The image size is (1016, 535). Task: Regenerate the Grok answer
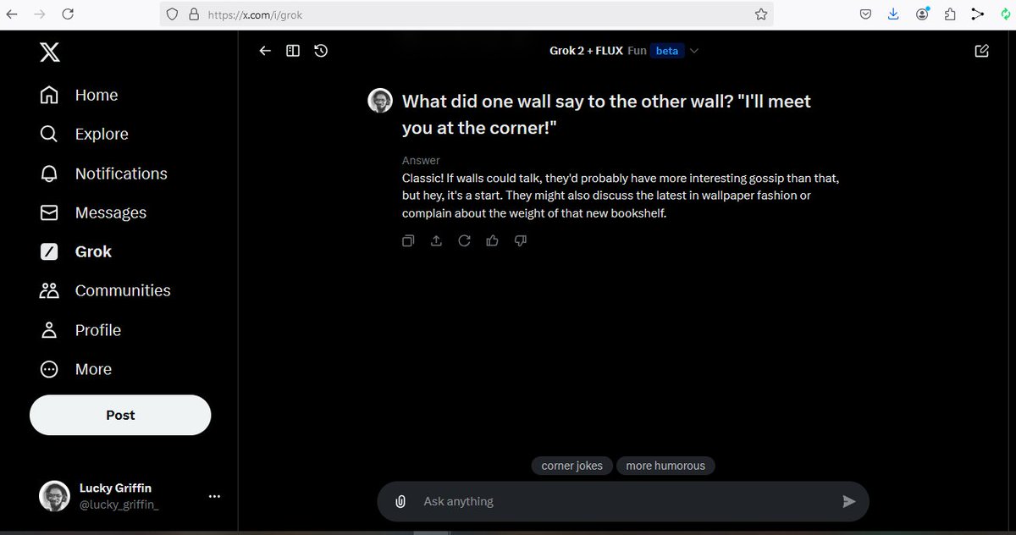[x=464, y=240]
